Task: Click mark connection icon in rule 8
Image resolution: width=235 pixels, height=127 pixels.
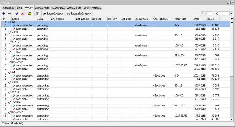Action: click(x=14, y=65)
